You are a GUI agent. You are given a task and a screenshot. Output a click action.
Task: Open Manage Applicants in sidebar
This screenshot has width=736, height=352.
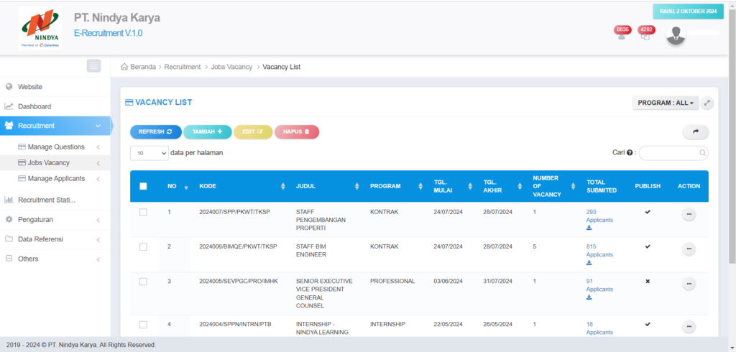point(56,178)
